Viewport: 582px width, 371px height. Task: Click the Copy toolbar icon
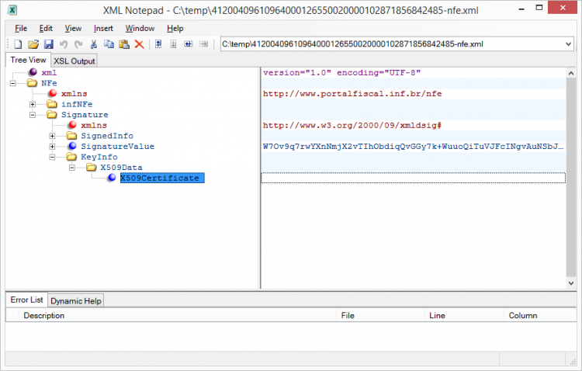click(109, 44)
